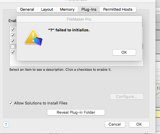Screen dimensions: 160x134
Task: Toggle the second plug-in checkbox from top
Action: coord(13,35)
